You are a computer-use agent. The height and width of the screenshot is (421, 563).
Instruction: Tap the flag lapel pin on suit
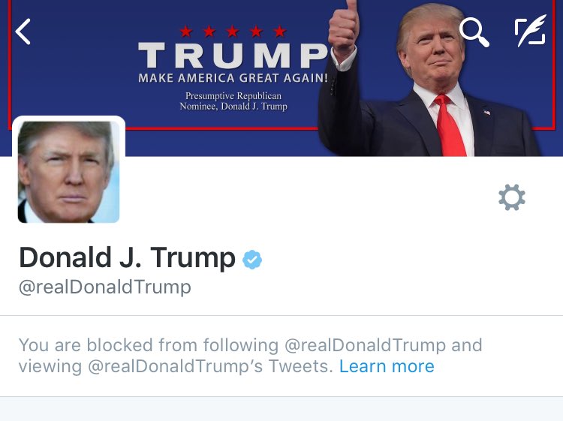pos(487,113)
